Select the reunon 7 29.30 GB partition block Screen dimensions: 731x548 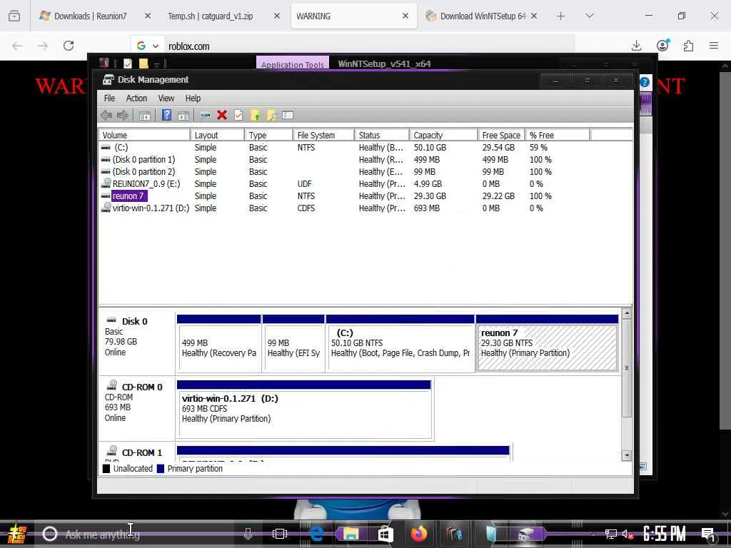(548, 344)
